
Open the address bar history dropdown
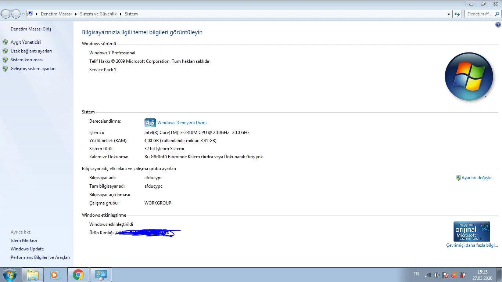click(449, 14)
